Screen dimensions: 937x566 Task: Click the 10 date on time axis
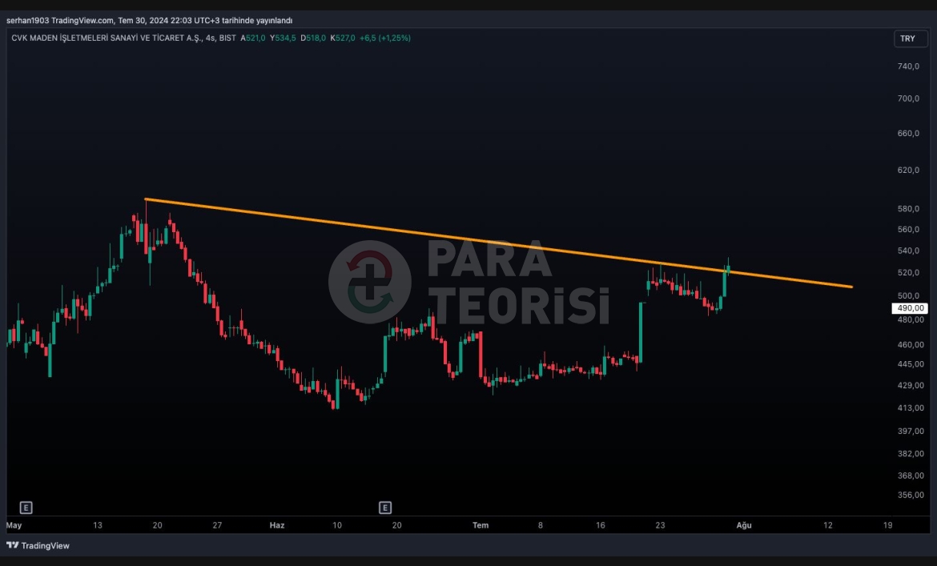pos(337,525)
